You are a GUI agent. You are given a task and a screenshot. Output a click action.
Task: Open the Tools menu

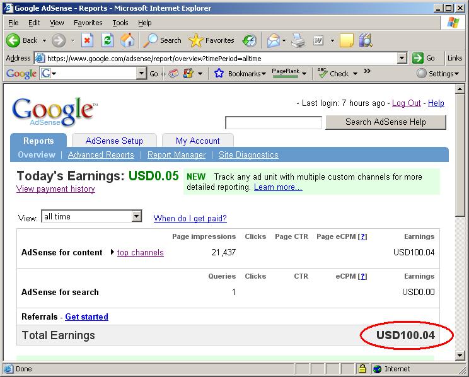120,23
